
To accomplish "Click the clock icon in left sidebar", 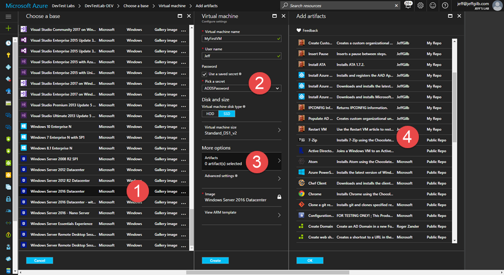I will pyautogui.click(x=8, y=43).
